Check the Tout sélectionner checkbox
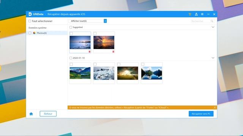Image resolution: width=243 pixels, height=136 pixels. tap(30, 21)
